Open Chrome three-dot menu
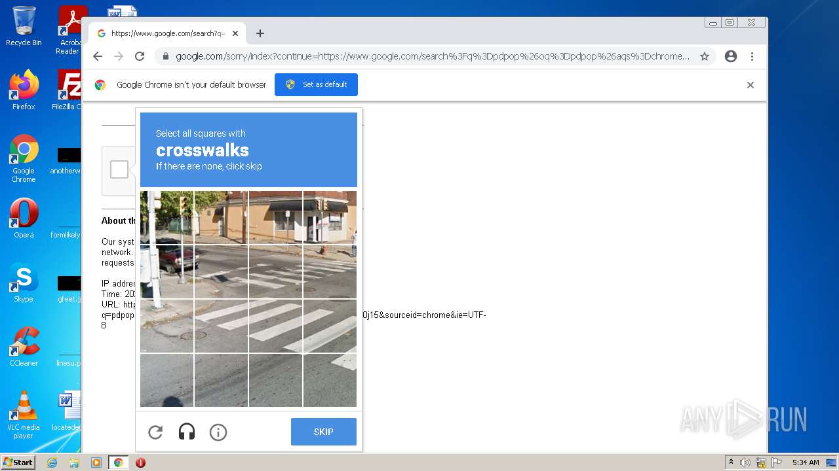Screen dimensions: 839x471 coord(752,56)
